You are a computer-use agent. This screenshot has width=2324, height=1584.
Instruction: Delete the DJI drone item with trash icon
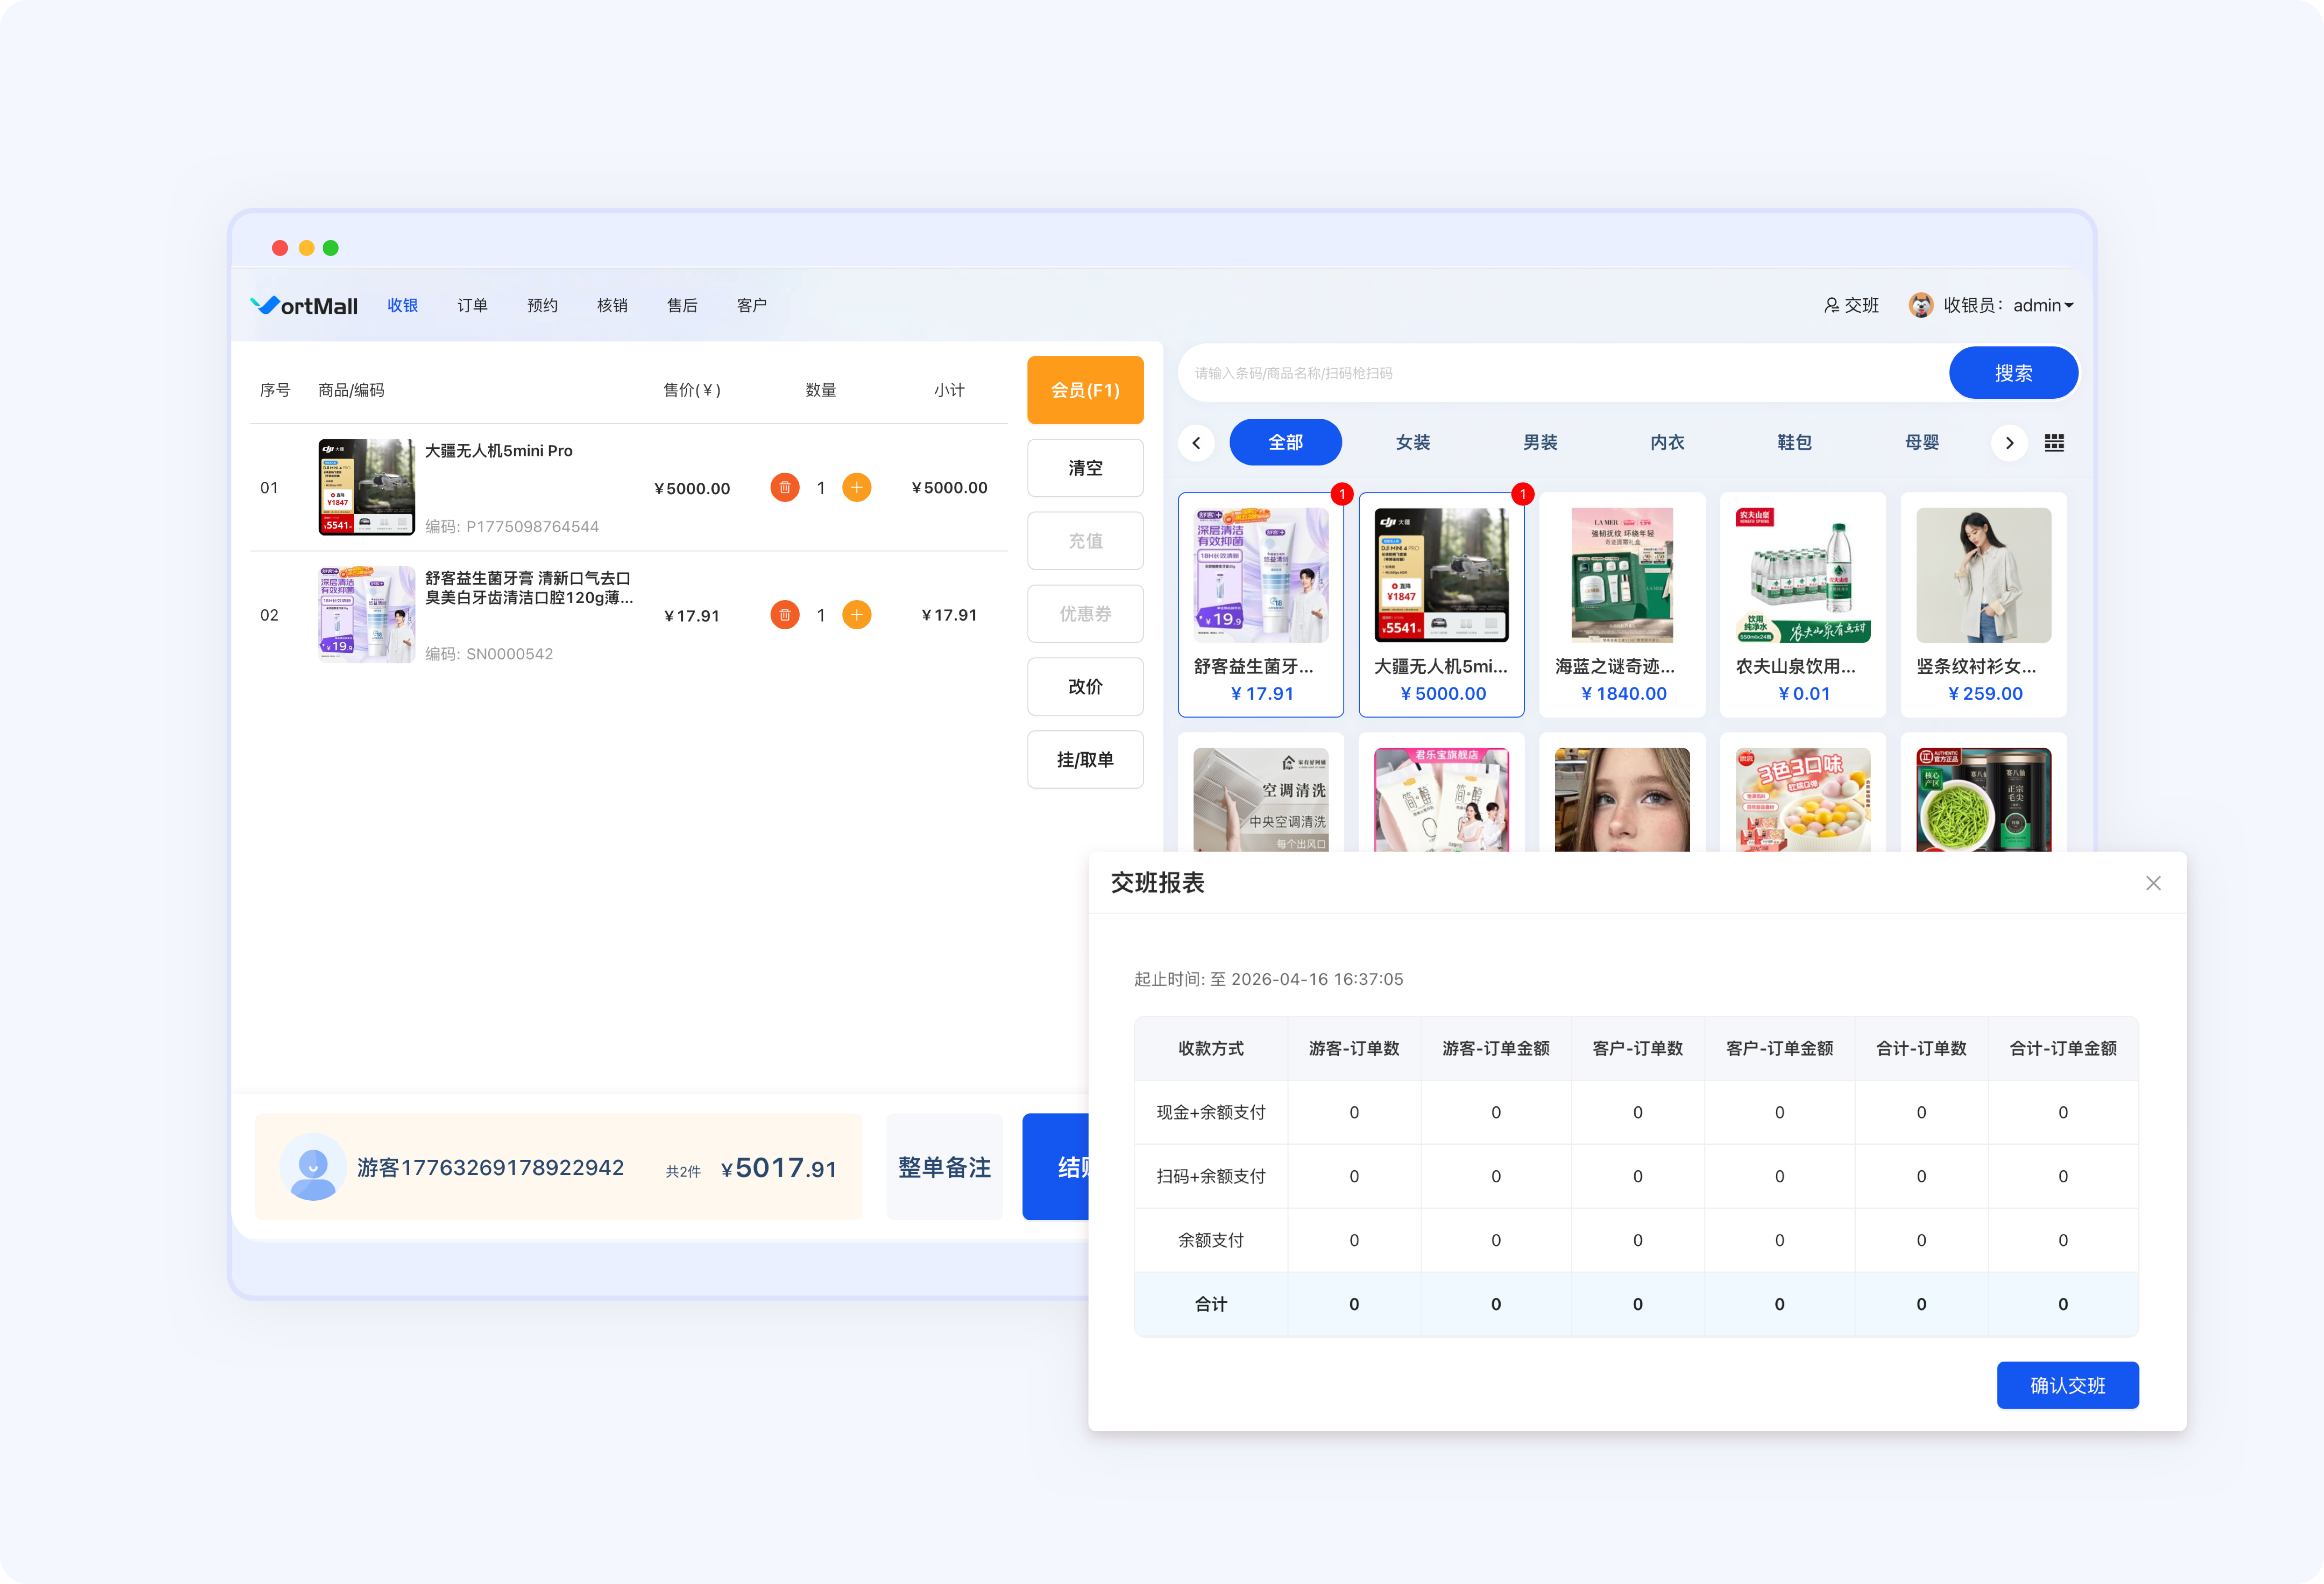pos(785,487)
